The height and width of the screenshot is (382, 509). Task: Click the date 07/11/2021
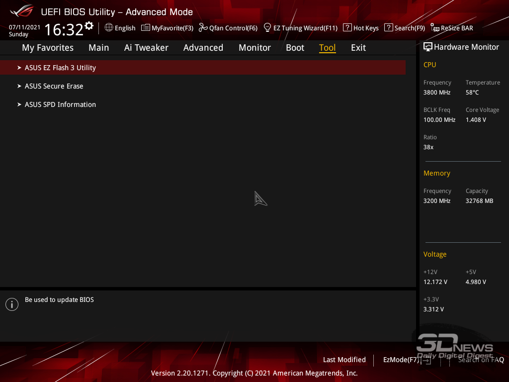25,27
